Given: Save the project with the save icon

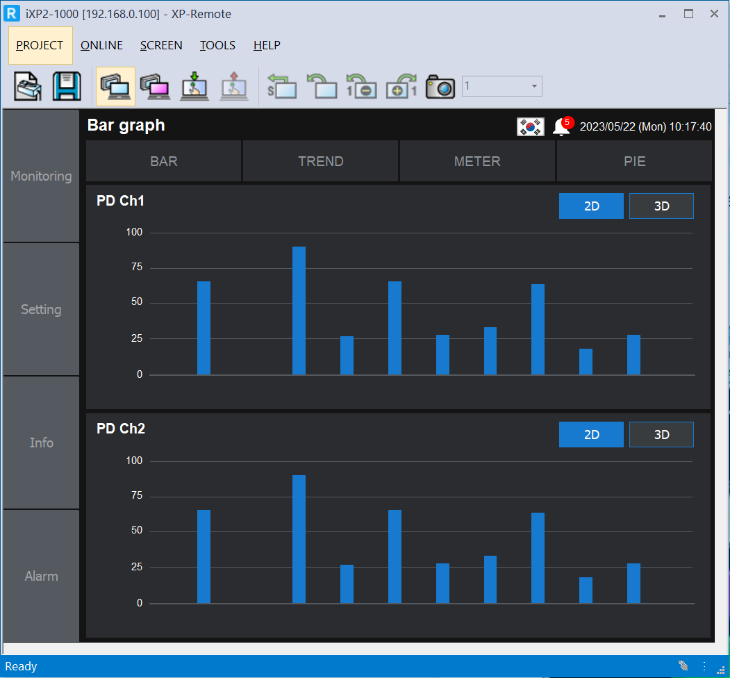Looking at the screenshot, I should (67, 85).
